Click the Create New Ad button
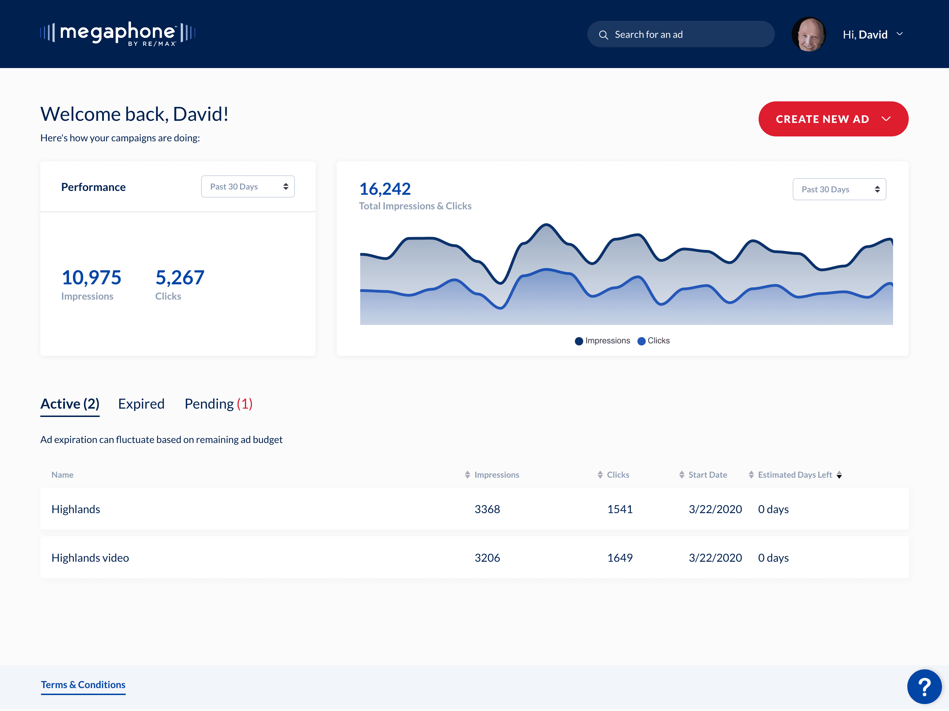The width and height of the screenshot is (949, 711). click(833, 119)
